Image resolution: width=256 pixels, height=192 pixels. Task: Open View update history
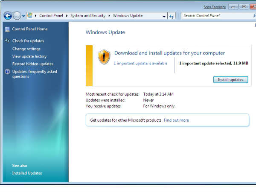[29, 56]
